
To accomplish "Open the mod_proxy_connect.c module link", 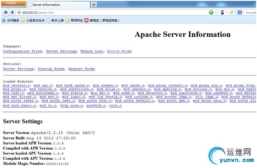I will point(168,86).
